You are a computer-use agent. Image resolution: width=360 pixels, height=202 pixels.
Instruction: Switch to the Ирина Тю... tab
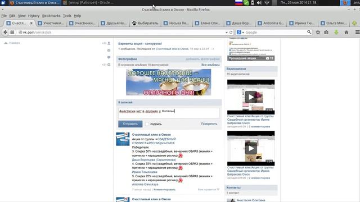[302, 23]
